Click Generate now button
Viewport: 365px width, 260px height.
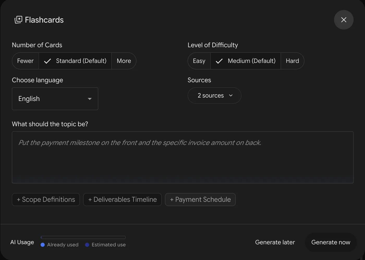(x=331, y=242)
